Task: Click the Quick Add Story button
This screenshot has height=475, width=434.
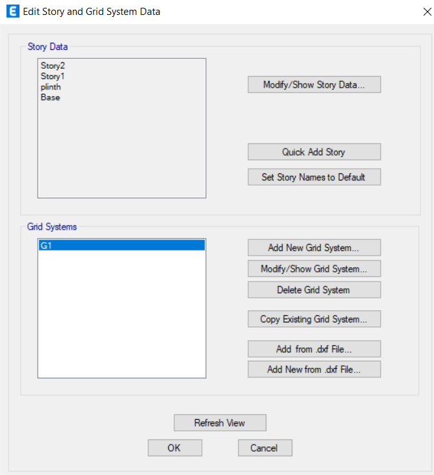Action: point(314,152)
